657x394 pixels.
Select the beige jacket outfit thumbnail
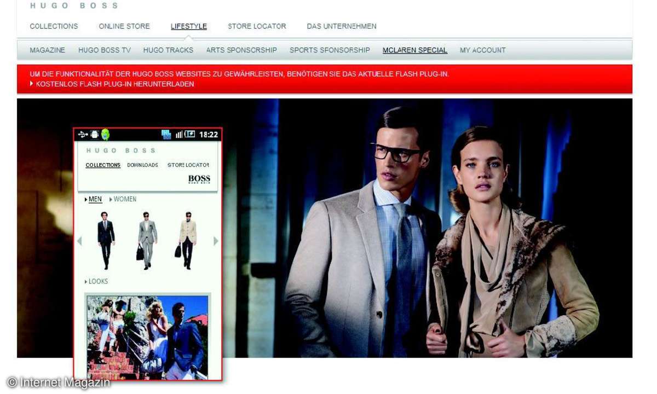click(187, 240)
